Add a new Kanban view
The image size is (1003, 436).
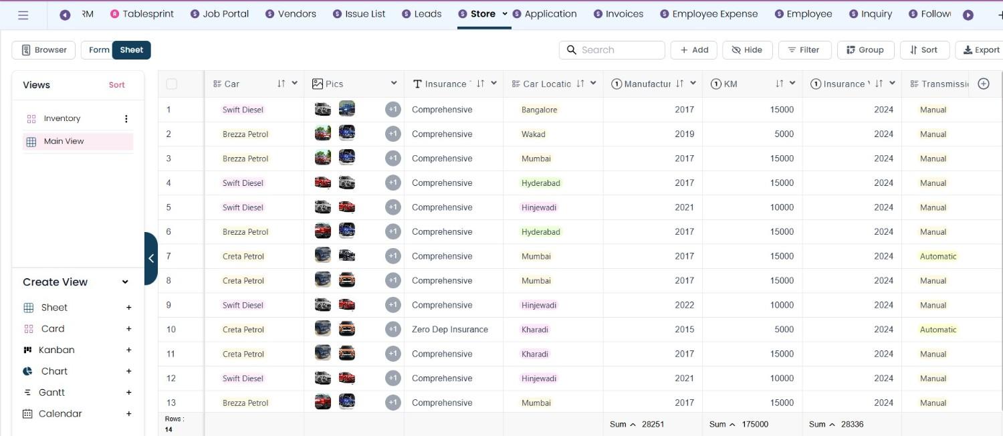click(x=129, y=350)
